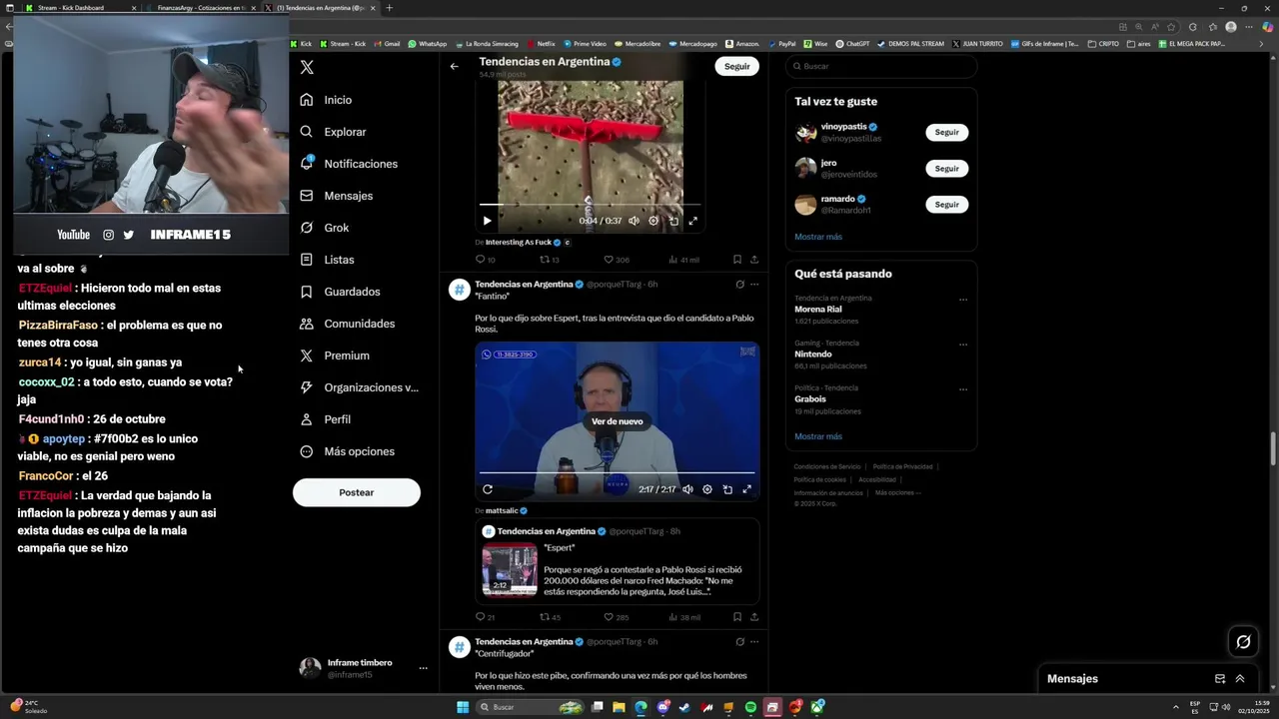Expand Más opciones in the sidebar

click(x=348, y=451)
